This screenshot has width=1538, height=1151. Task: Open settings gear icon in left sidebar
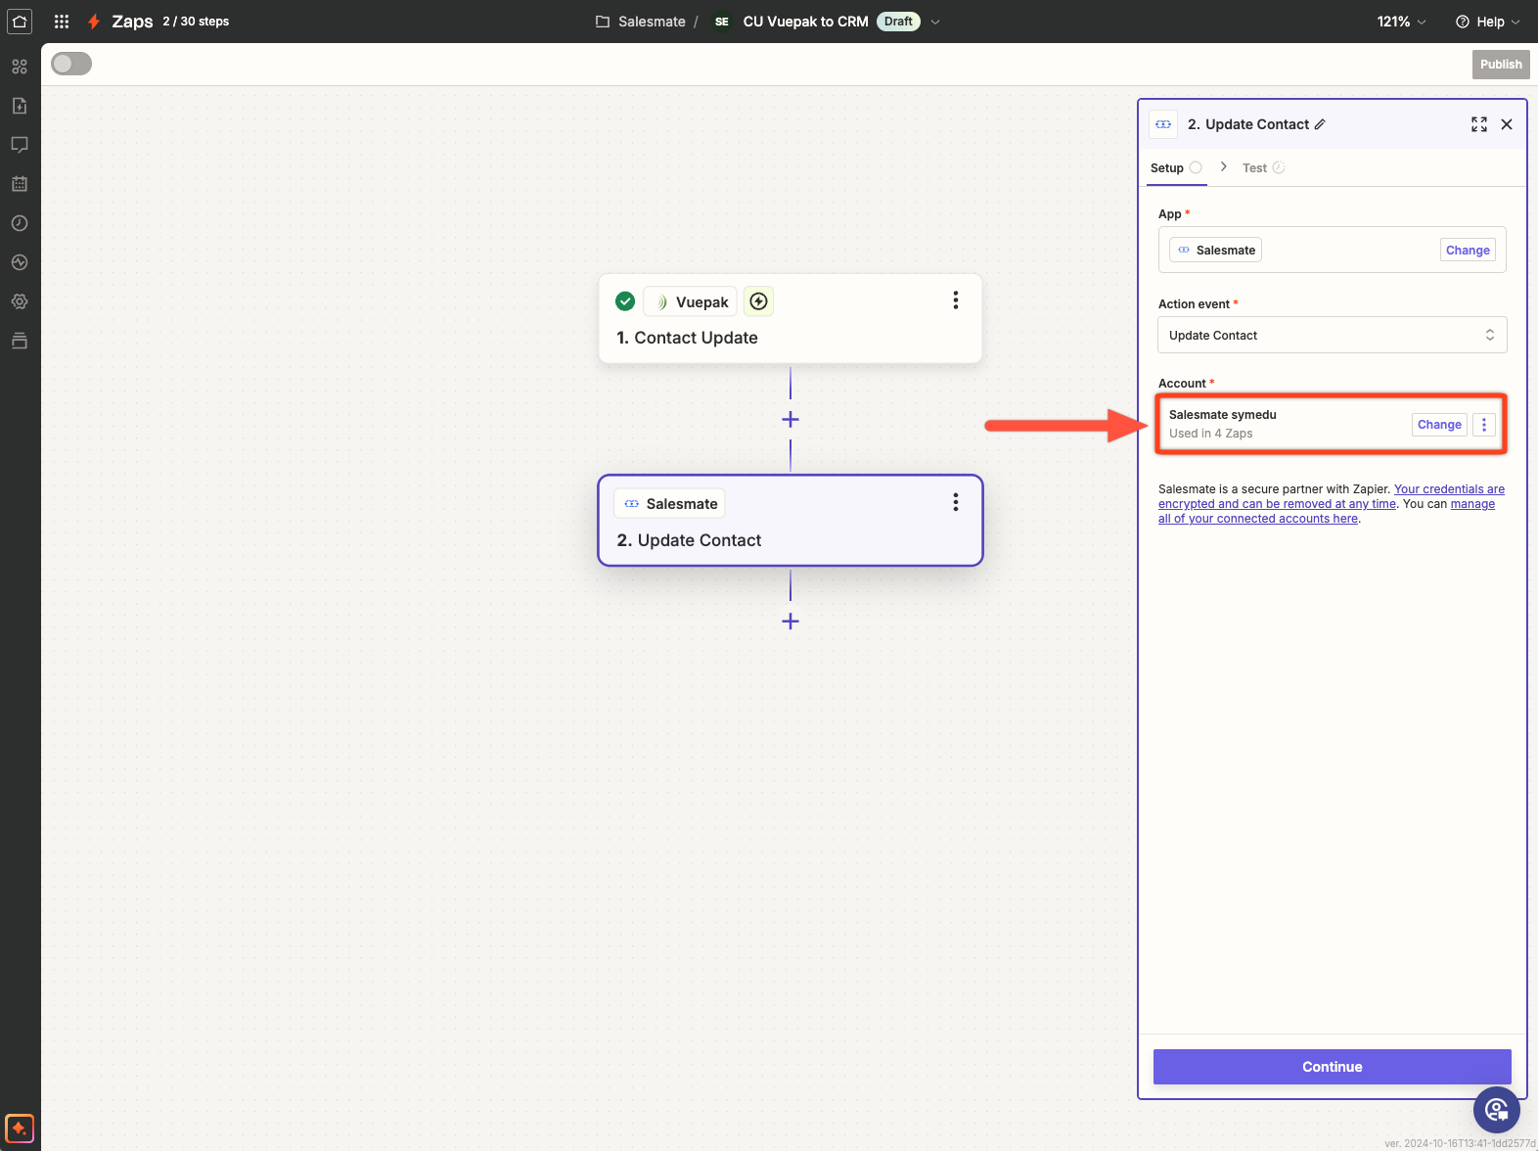coord(20,301)
